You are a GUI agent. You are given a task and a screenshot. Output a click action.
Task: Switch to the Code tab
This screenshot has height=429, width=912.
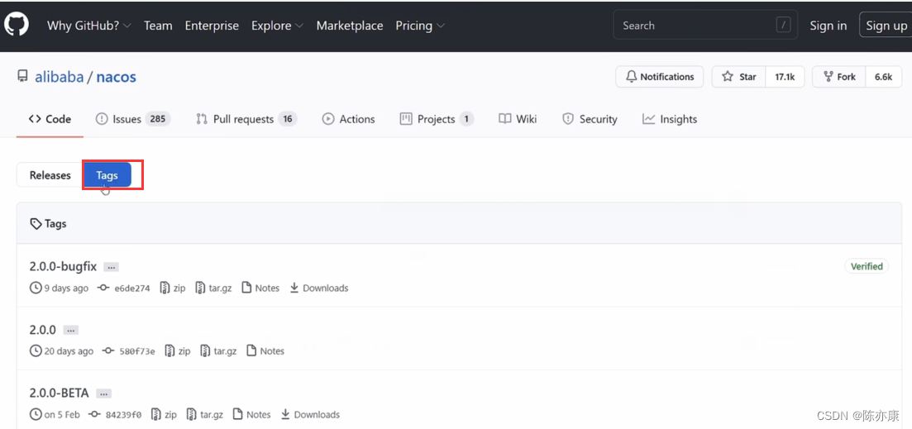tap(50, 119)
